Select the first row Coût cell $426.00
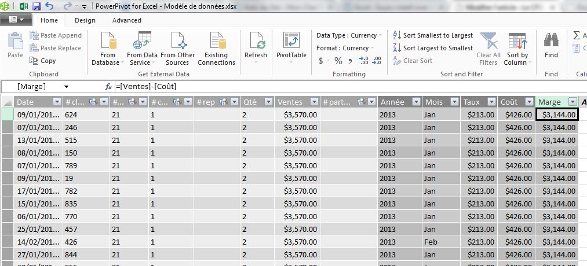 (517, 114)
